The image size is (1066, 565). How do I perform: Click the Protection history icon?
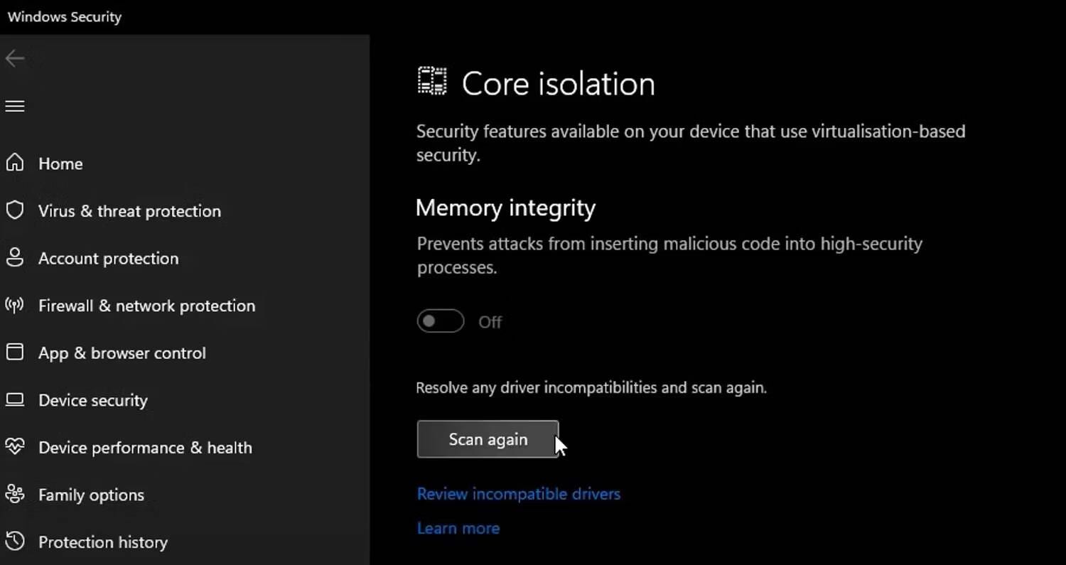(15, 542)
